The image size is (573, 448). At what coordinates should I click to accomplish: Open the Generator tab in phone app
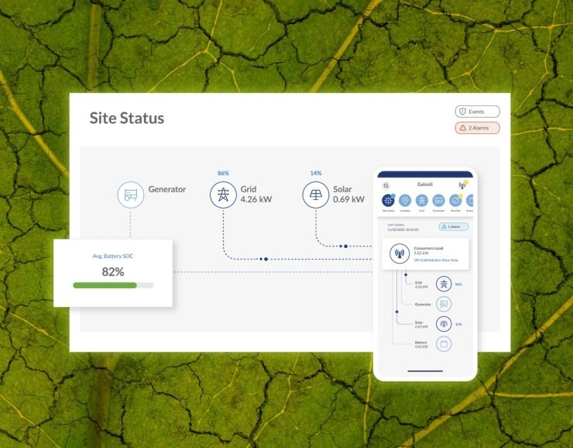pyautogui.click(x=438, y=203)
